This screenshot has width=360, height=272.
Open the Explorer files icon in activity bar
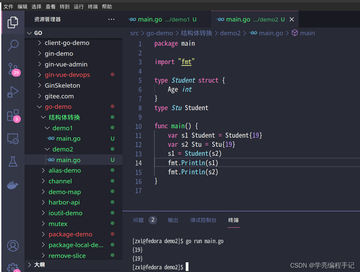[x=13, y=22]
